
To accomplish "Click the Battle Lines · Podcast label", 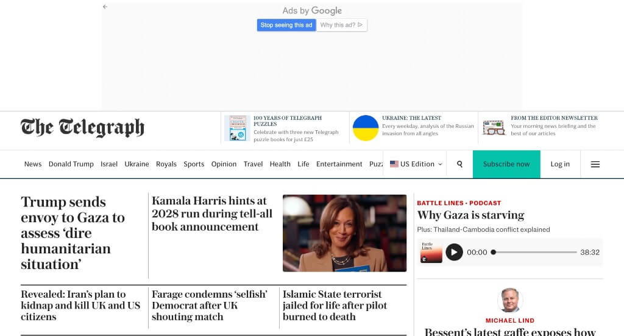I will (459, 203).
